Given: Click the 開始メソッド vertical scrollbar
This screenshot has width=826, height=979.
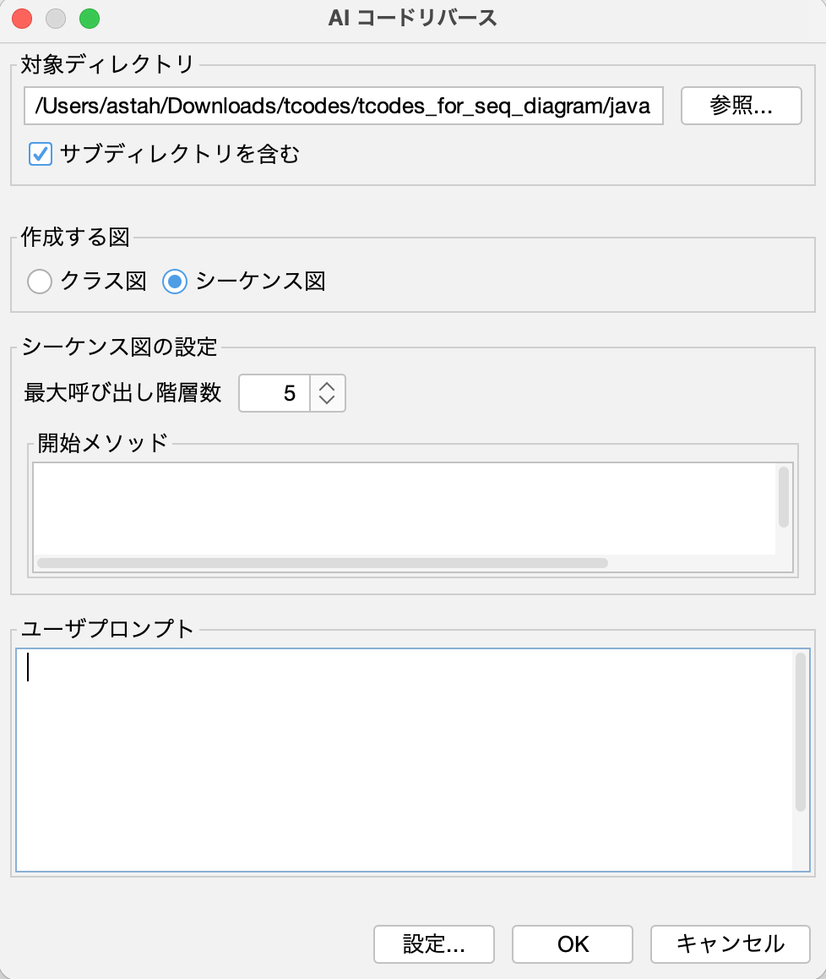Looking at the screenshot, I should [784, 497].
